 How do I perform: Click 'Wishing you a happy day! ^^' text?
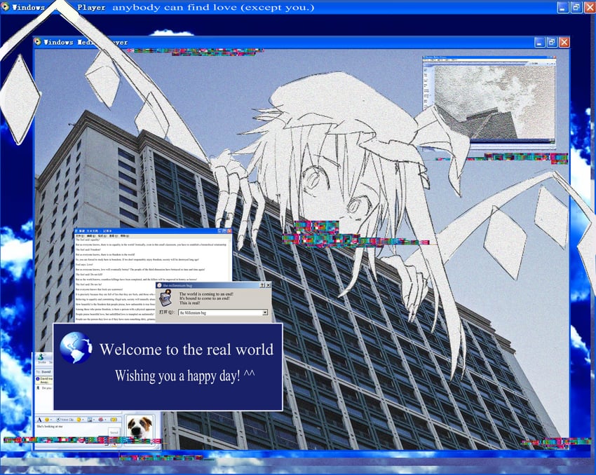click(x=184, y=376)
